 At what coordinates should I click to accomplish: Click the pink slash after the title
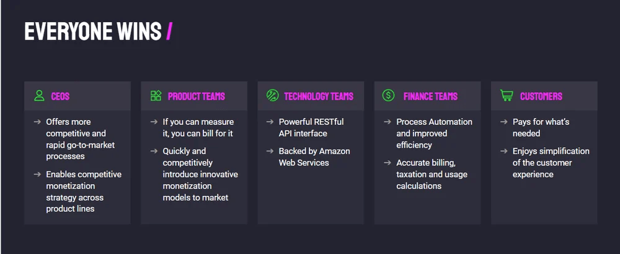tap(169, 32)
